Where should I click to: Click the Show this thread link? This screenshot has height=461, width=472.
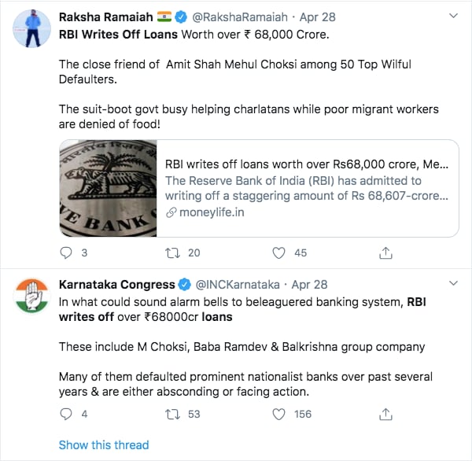click(x=104, y=444)
